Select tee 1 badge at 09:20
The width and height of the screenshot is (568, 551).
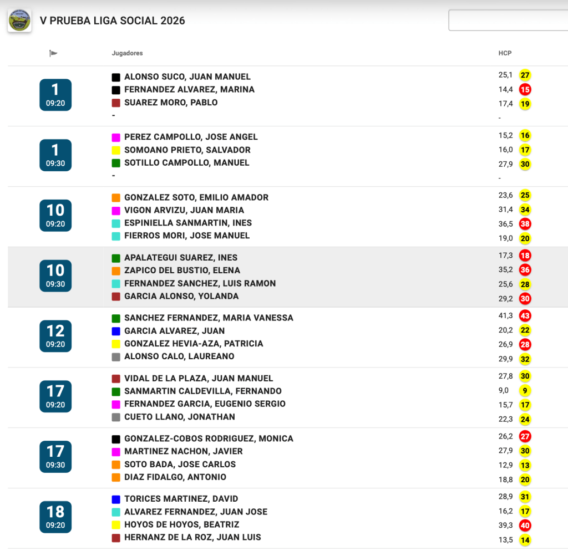point(55,95)
